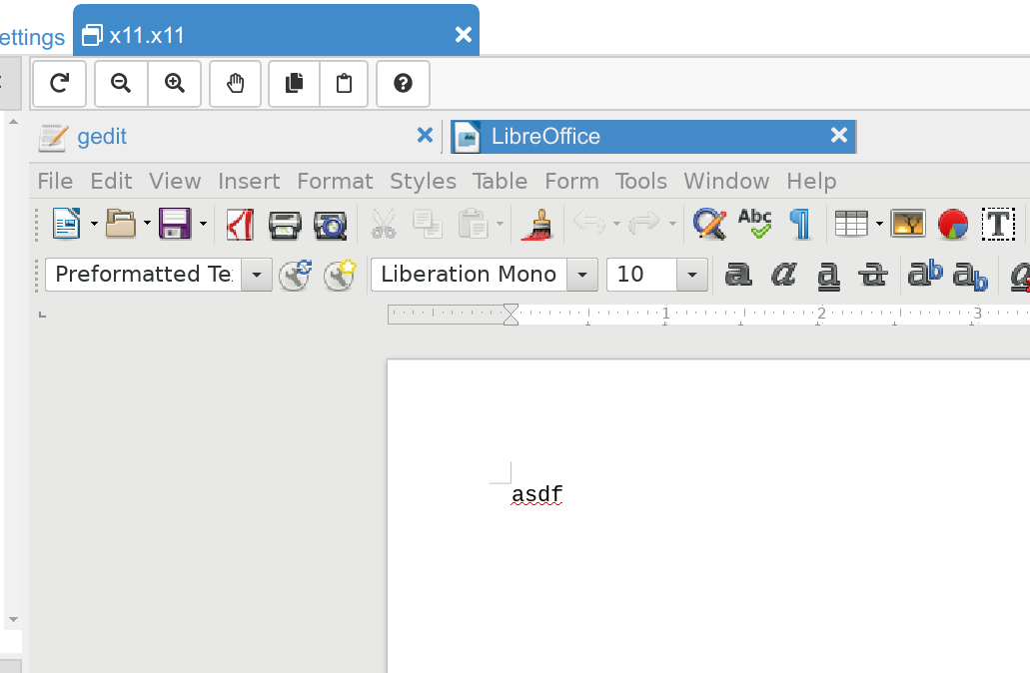Run the spelling check (Abc) icon
Image resolution: width=1030 pixels, height=673 pixels.
pos(755,224)
